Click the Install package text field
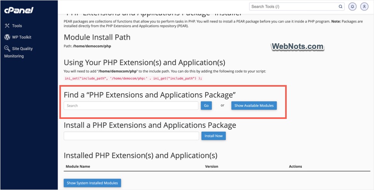This screenshot has width=374, height=190. (x=131, y=136)
